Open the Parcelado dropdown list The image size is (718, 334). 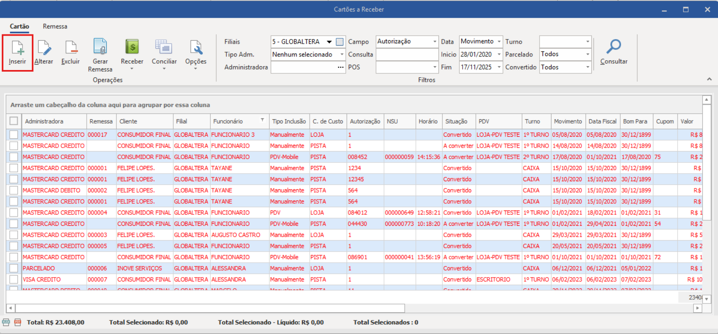pyautogui.click(x=588, y=54)
